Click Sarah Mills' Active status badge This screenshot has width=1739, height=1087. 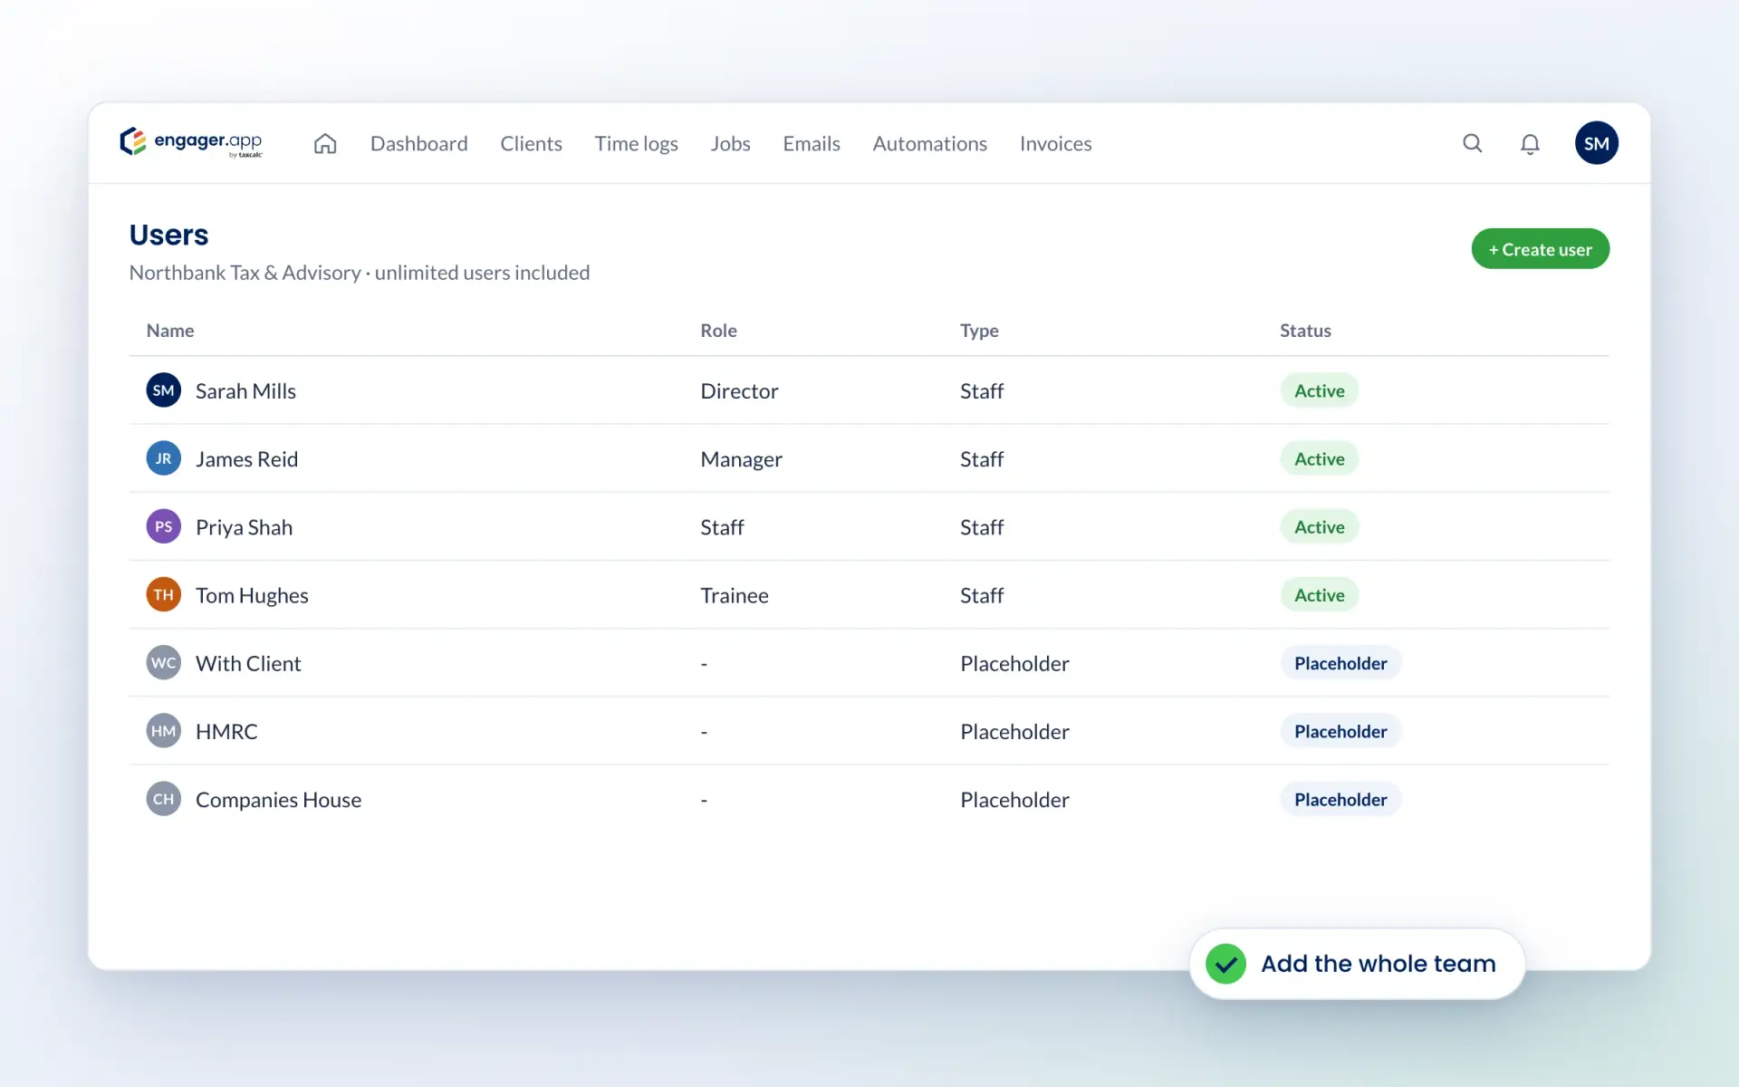[x=1319, y=390]
